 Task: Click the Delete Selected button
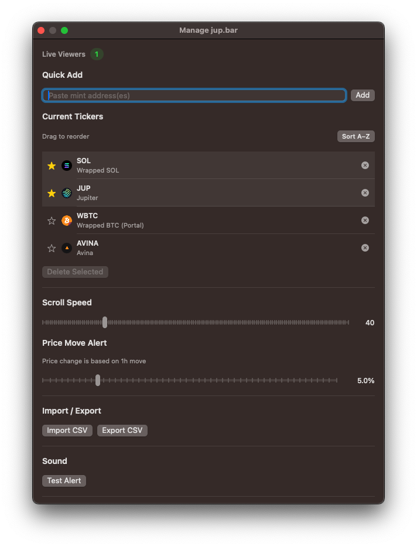click(75, 271)
